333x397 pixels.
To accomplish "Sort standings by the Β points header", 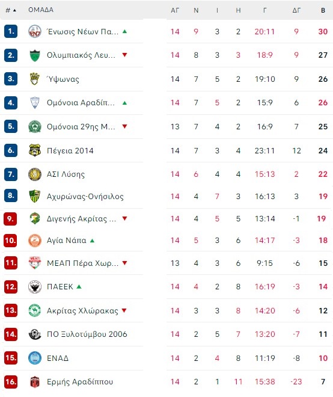I will (x=323, y=10).
